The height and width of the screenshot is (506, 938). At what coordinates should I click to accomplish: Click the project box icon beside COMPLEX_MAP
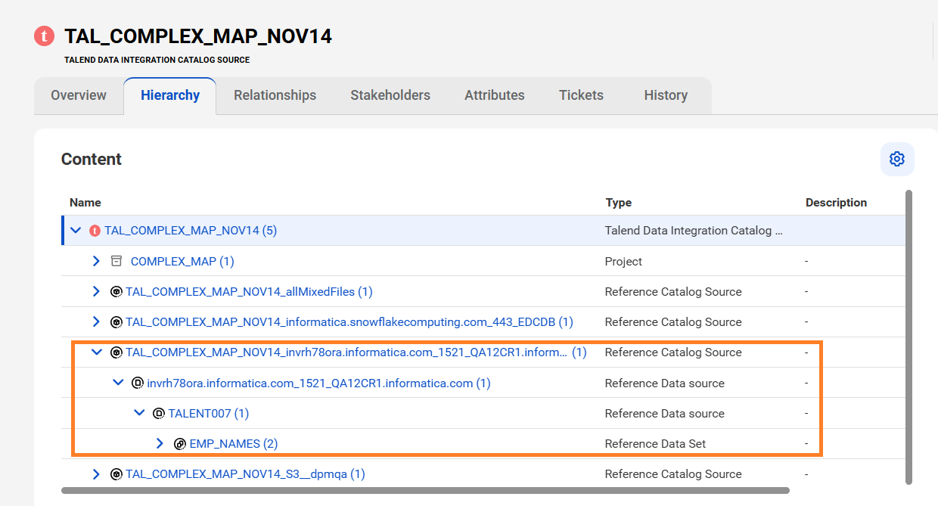tap(116, 261)
